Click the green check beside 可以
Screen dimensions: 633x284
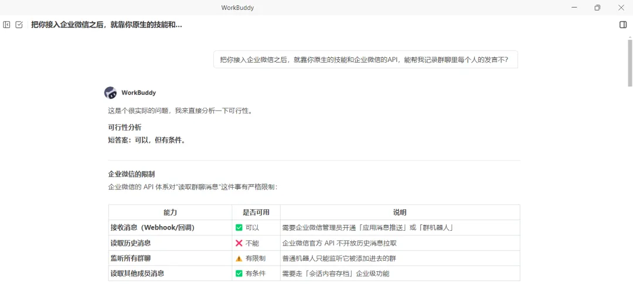click(239, 228)
